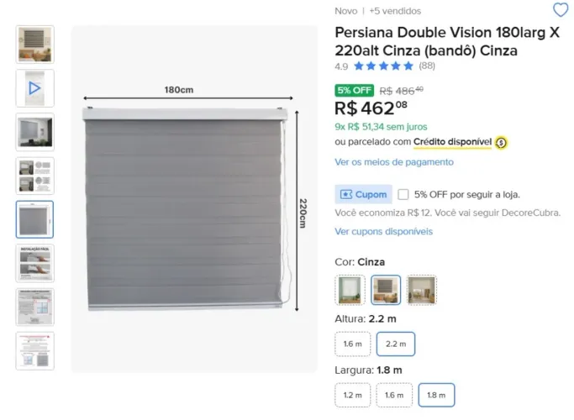Viewport: 574px width, 420px height.
Task: Click the Cupom ticket badge
Action: (x=363, y=194)
